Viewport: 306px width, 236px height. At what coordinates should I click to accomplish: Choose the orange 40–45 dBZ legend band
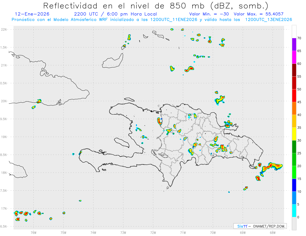pos(294,108)
